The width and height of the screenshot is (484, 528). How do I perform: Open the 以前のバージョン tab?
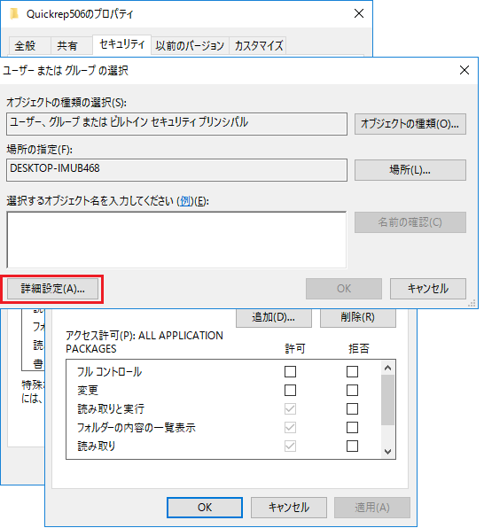coord(190,45)
